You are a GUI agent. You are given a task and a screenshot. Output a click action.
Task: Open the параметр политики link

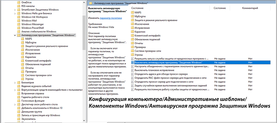pos(111,18)
